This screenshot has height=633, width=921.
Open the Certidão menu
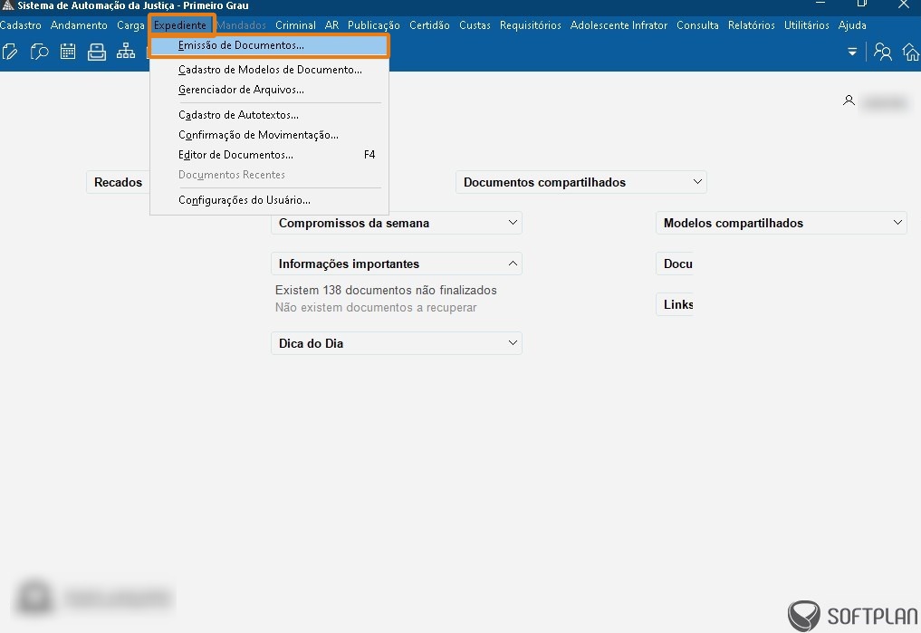[429, 25]
